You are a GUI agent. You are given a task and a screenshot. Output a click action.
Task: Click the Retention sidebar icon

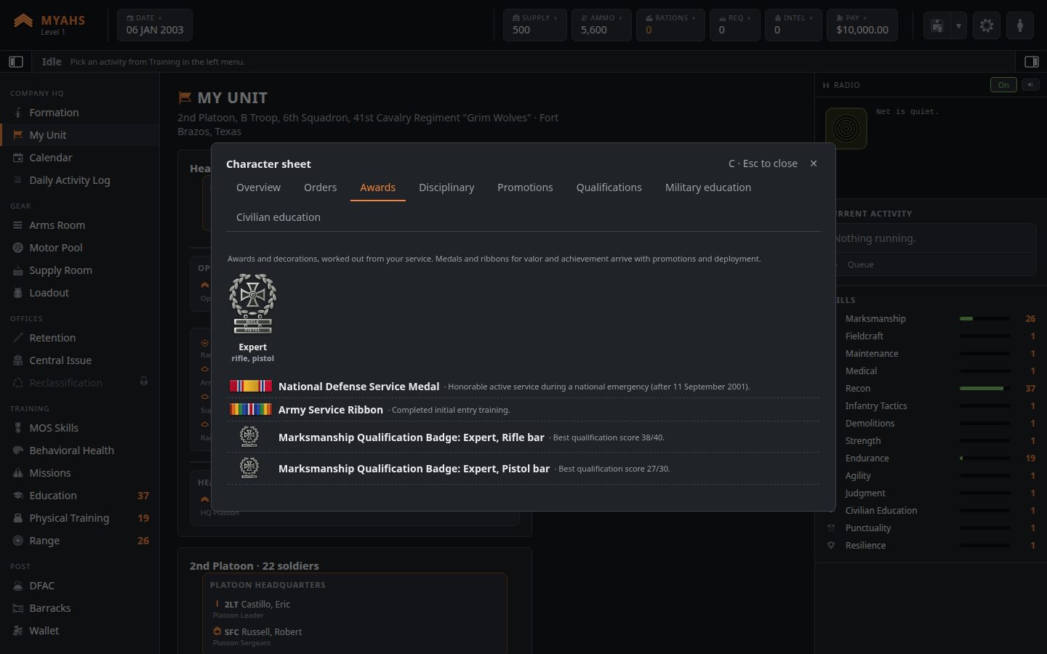18,338
